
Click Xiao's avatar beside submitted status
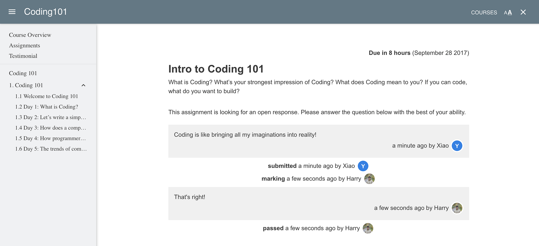[363, 166]
